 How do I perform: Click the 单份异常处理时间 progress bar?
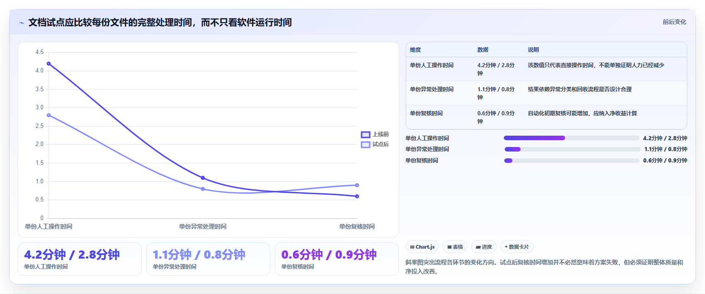[572, 149]
